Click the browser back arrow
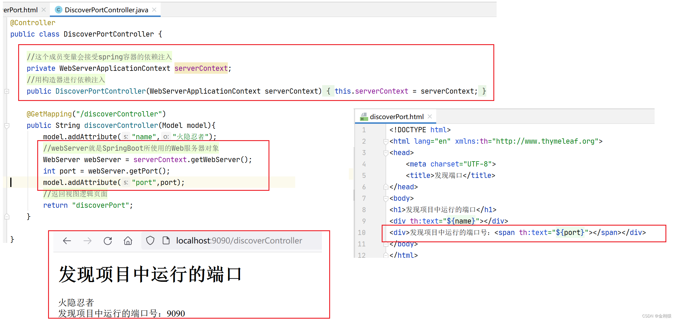Viewport: 676px width, 321px height. point(67,241)
